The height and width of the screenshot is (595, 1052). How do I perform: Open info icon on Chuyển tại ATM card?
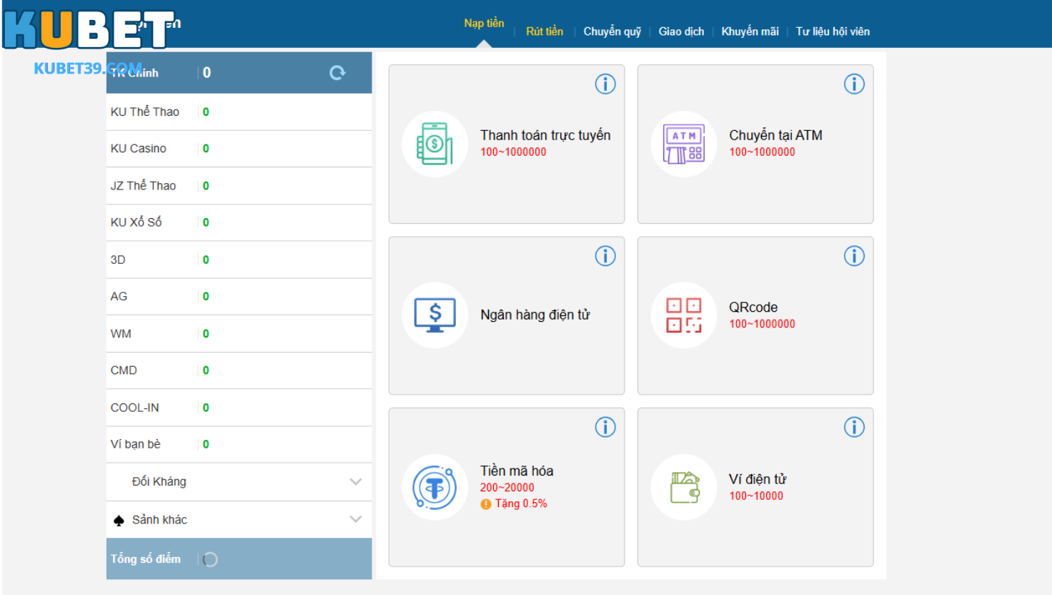(853, 84)
